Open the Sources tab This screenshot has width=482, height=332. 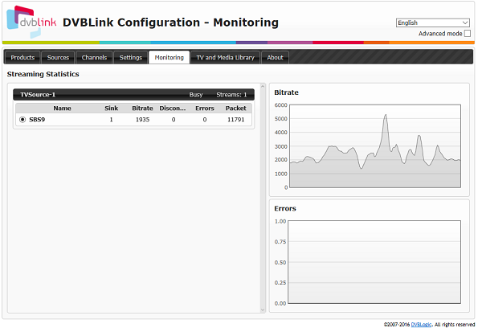point(59,58)
